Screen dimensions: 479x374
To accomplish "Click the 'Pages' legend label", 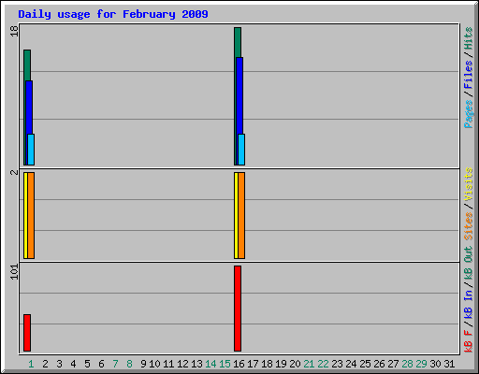I will pyautogui.click(x=469, y=114).
